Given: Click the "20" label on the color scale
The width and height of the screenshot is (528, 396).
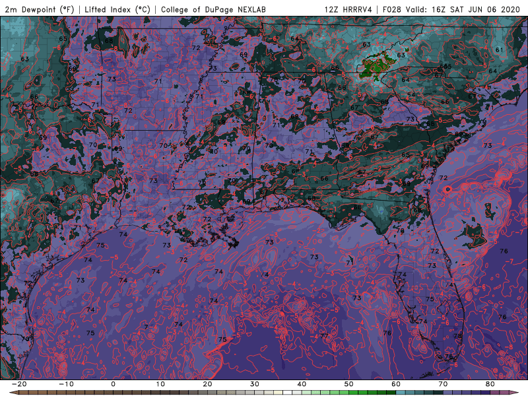Looking at the screenshot, I should pos(207,384).
